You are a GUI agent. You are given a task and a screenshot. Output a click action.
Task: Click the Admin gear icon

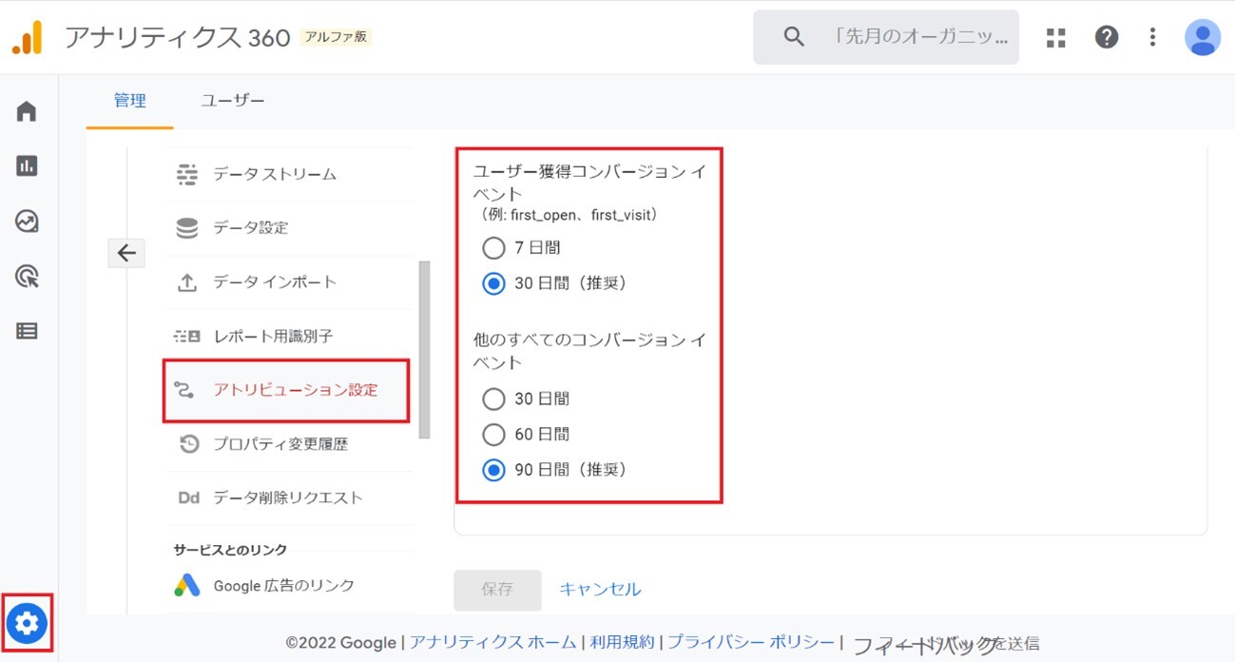coord(27,624)
